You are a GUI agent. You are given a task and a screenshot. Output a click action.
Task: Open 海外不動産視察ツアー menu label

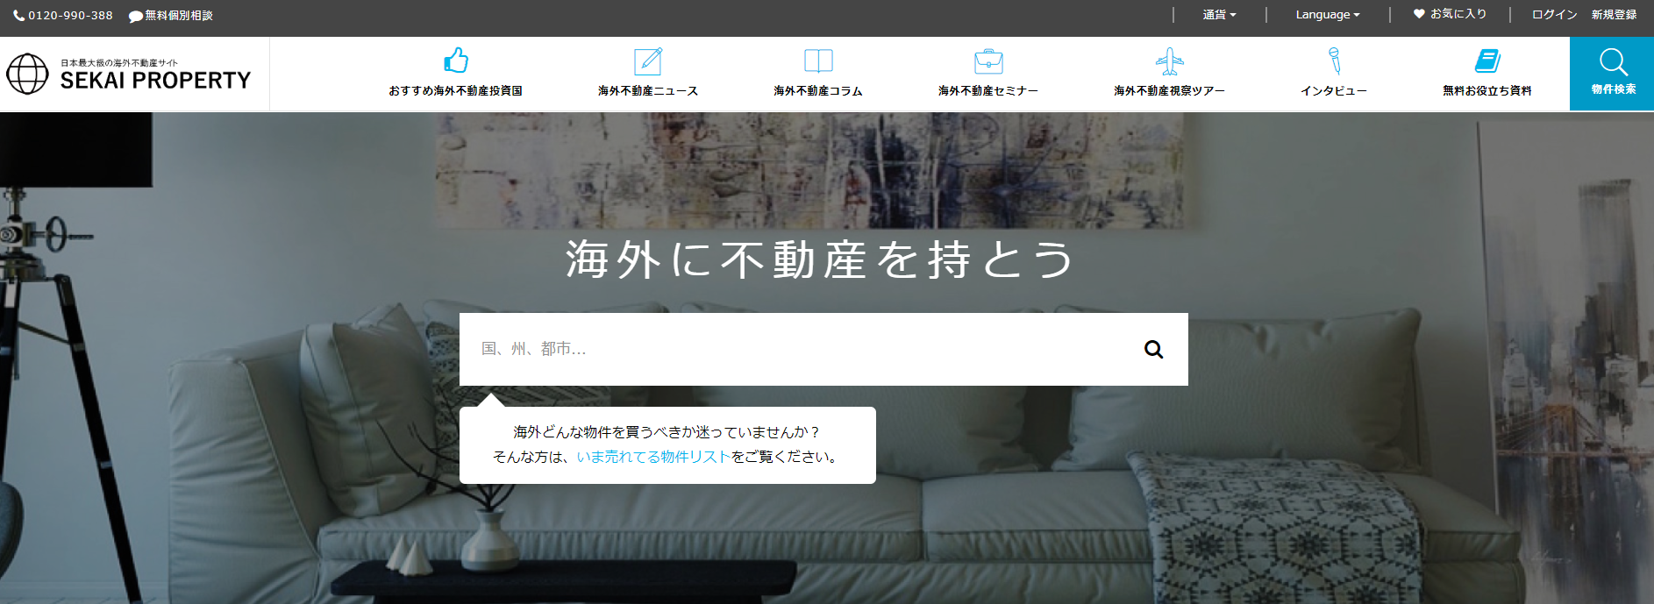[1169, 91]
